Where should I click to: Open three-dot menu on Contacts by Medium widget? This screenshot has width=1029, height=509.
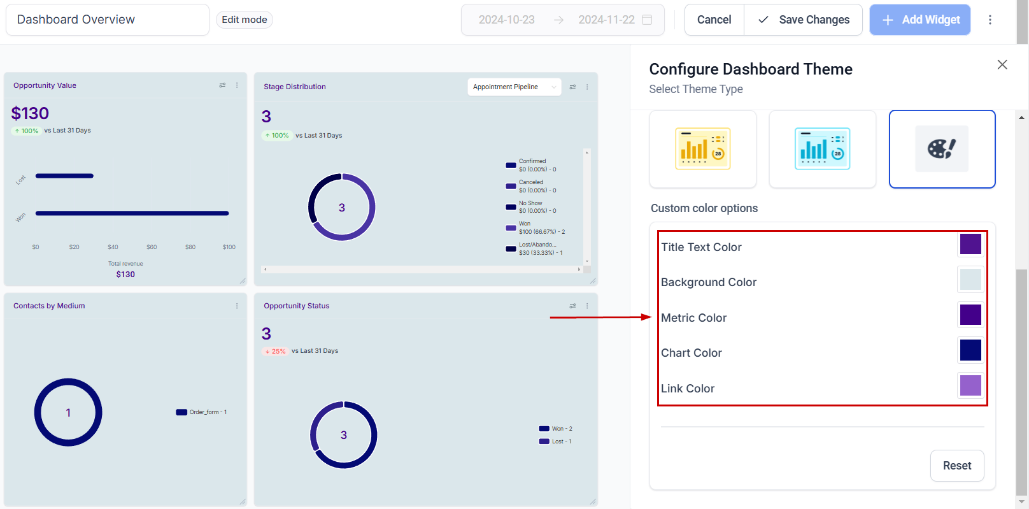237,306
